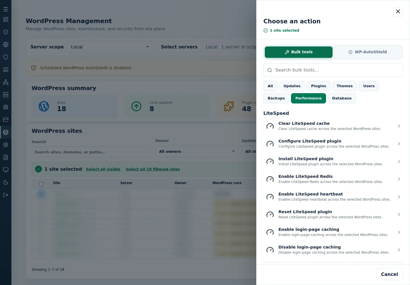Click the Select servers button

click(179, 47)
